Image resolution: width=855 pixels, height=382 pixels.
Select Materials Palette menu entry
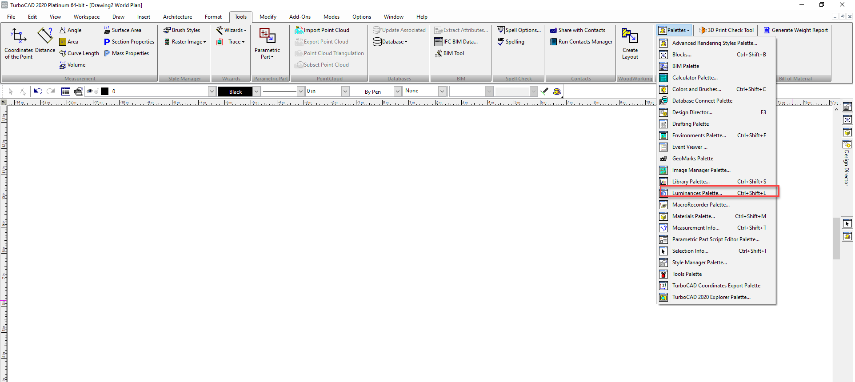[716, 216]
